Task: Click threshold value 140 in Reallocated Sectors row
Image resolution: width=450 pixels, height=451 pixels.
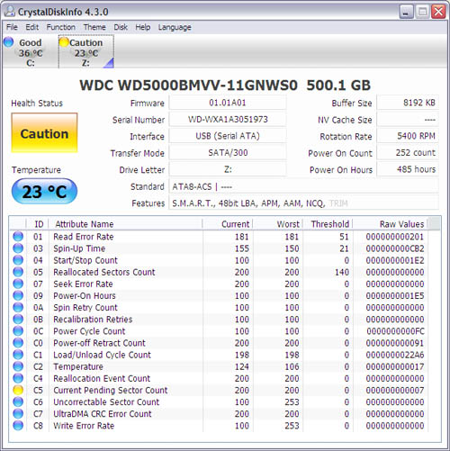Action: tap(342, 272)
